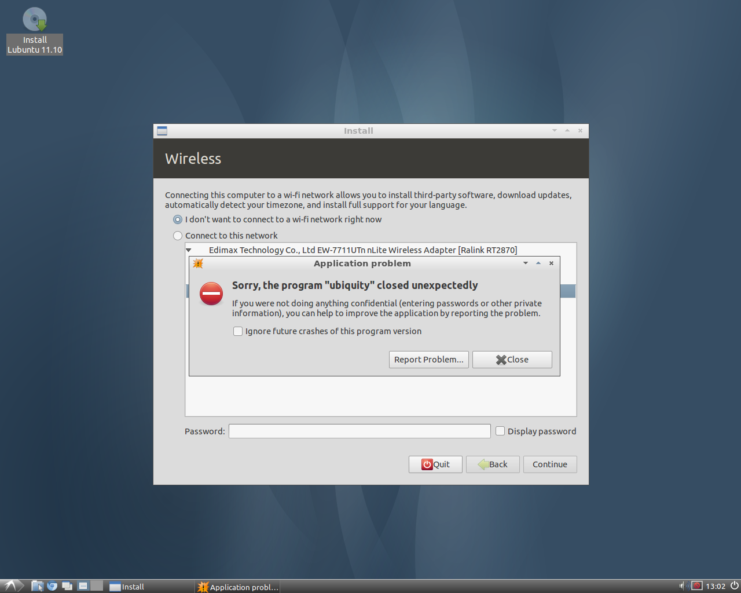
Task: Maximize the Application problem dialog
Action: (538, 263)
